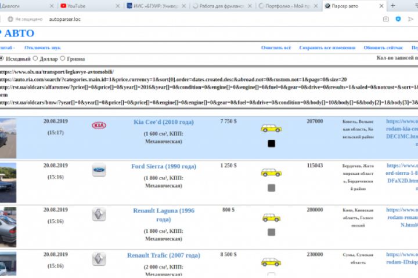The image size is (418, 278).
Task: Click the 800 $ price cell
Action: point(229,210)
